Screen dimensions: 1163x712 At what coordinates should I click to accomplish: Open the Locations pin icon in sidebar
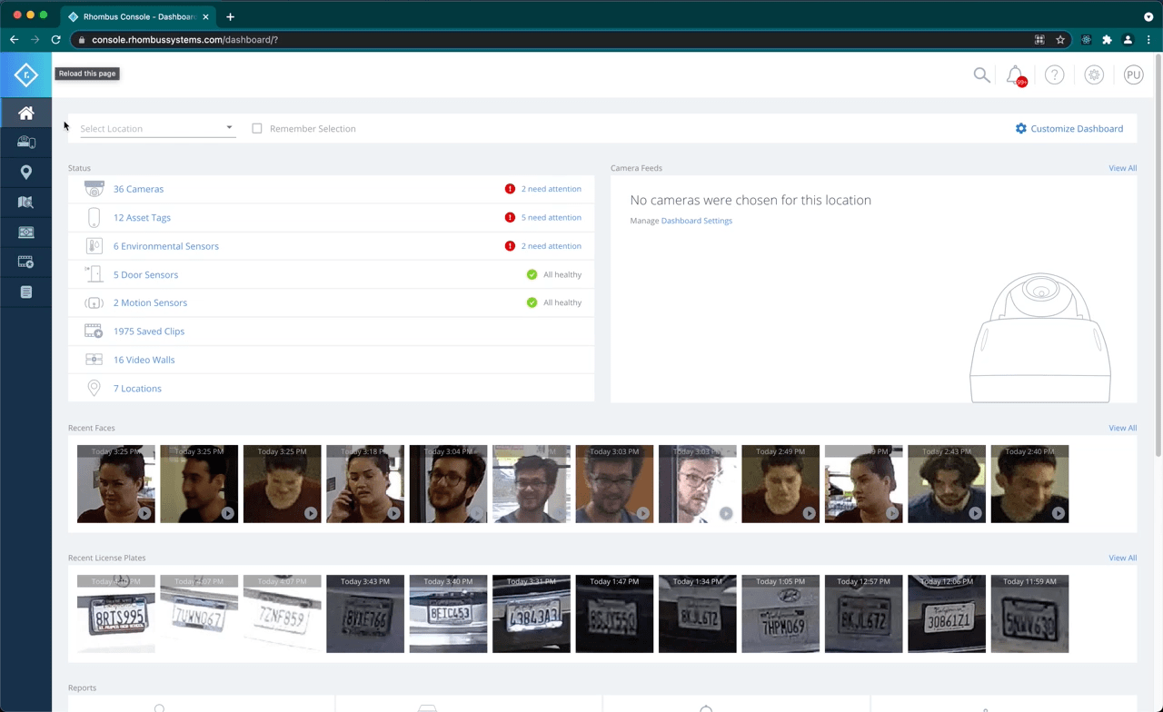point(25,173)
